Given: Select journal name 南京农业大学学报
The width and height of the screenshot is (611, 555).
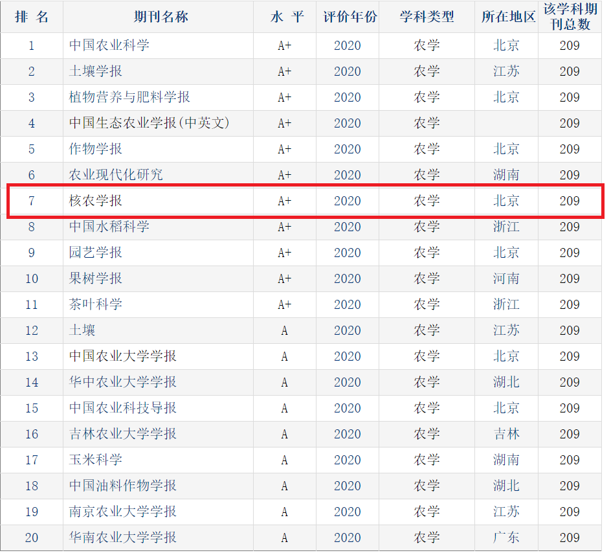Looking at the screenshot, I should coord(123,512).
